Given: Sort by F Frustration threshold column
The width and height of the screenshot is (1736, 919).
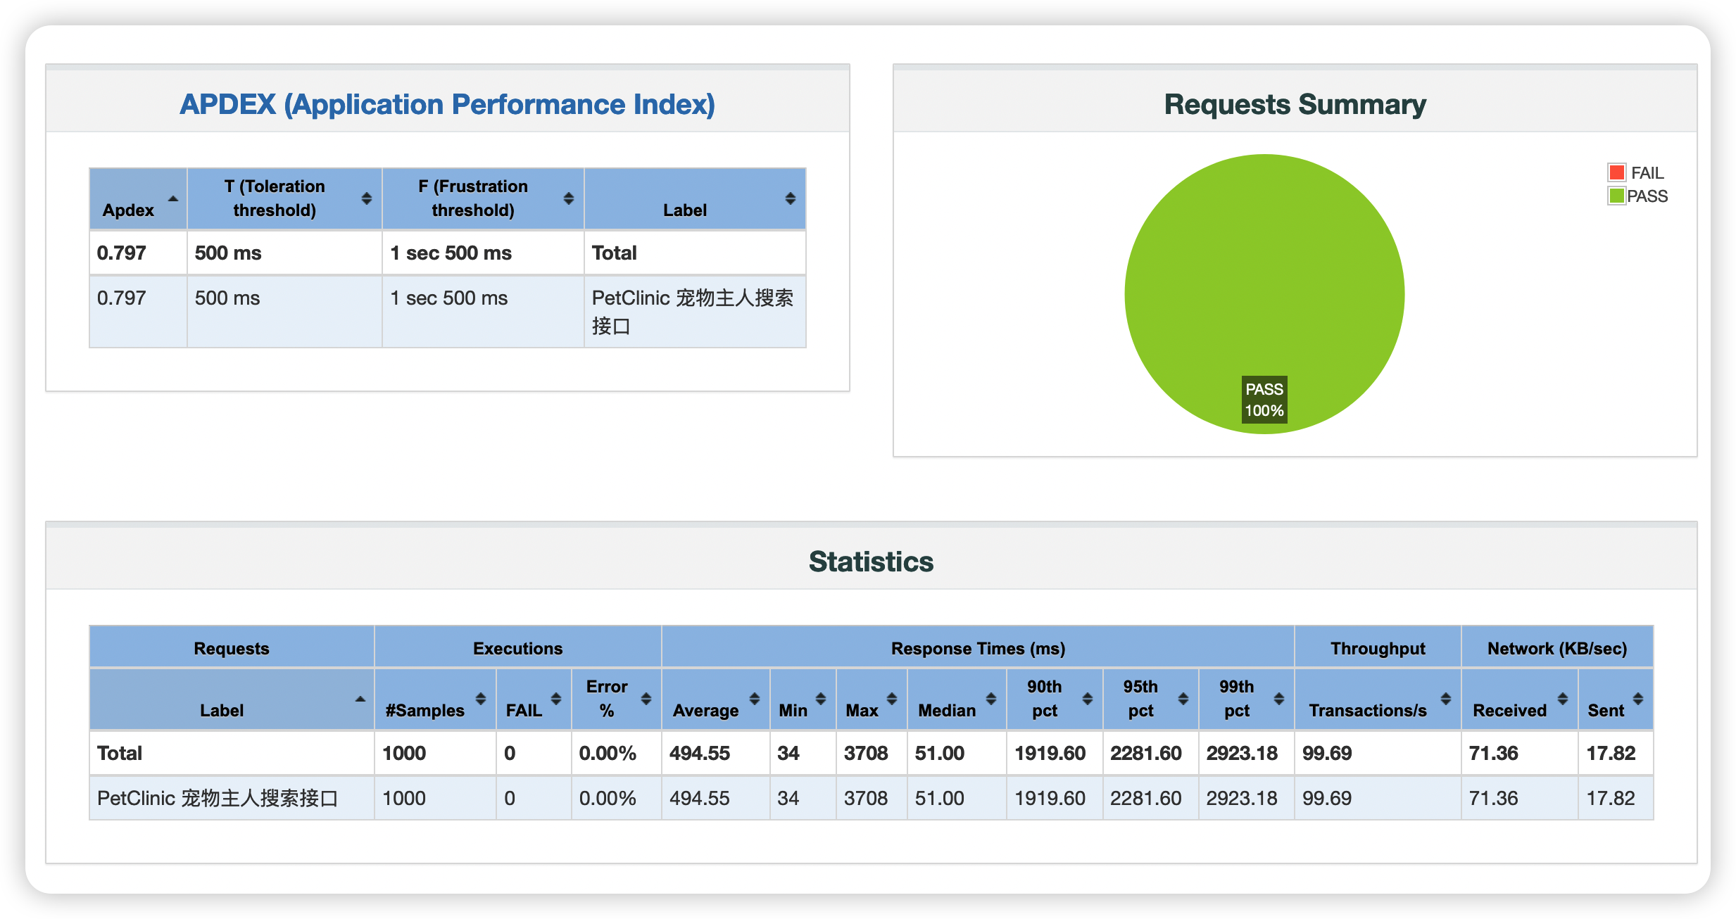Looking at the screenshot, I should (x=568, y=199).
